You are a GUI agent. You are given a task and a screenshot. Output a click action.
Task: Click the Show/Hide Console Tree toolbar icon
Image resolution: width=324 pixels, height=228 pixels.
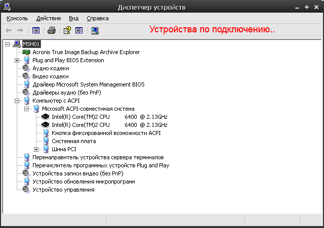coord(36,30)
